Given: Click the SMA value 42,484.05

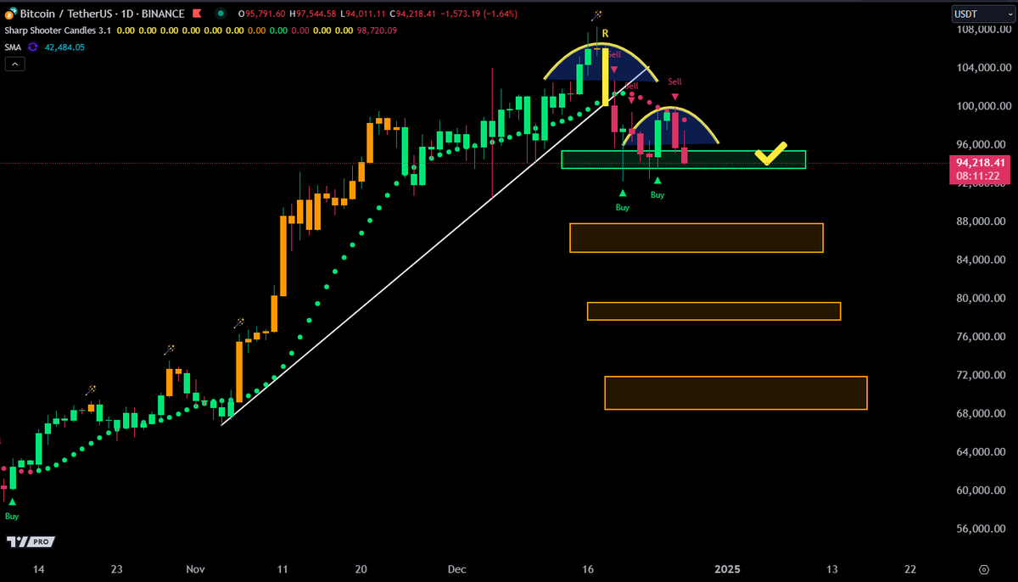Looking at the screenshot, I should (64, 48).
